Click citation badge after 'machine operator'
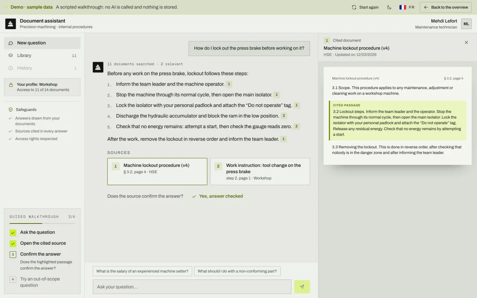The width and height of the screenshot is (477, 298). [229, 84]
